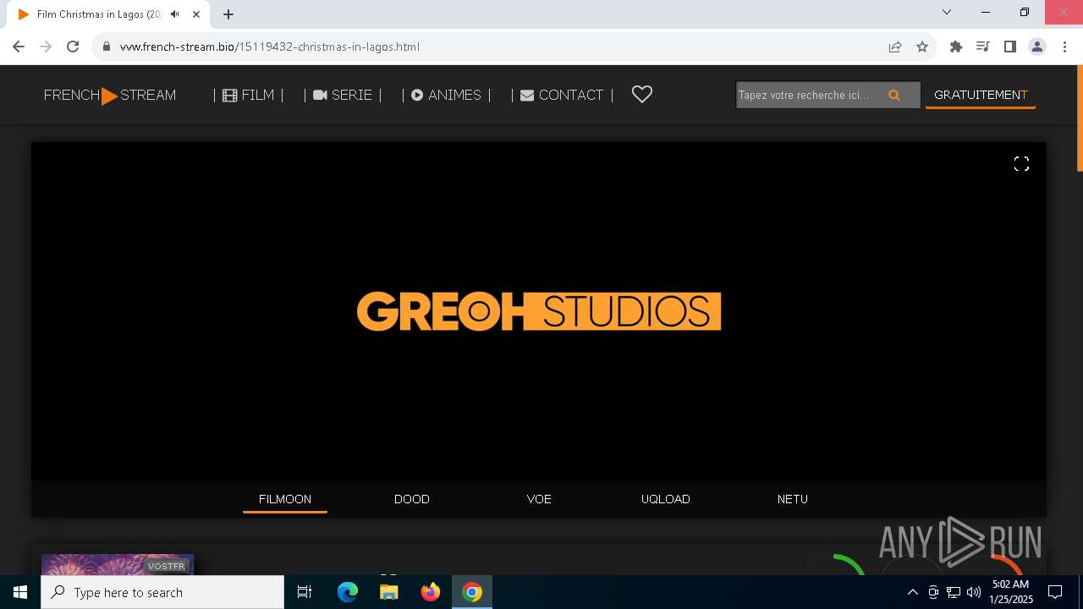Click the VOSTFR movie poster thumbnail
This screenshot has width=1083, height=609.
118,564
